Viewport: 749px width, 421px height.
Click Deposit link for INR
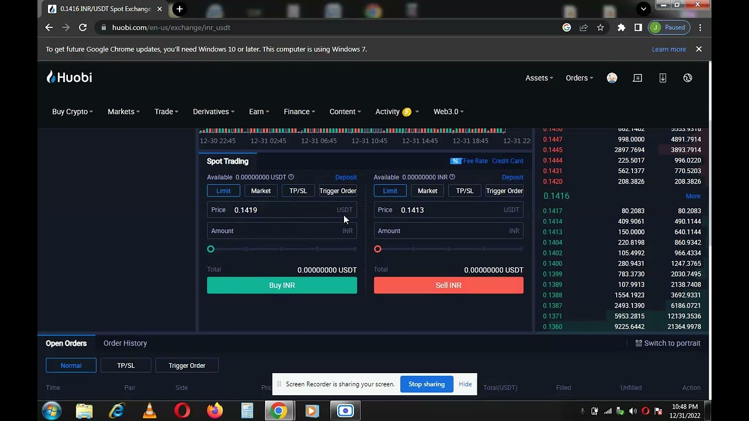(x=513, y=177)
